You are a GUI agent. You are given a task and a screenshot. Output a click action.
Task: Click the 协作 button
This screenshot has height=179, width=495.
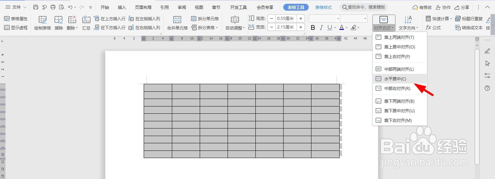point(443,7)
